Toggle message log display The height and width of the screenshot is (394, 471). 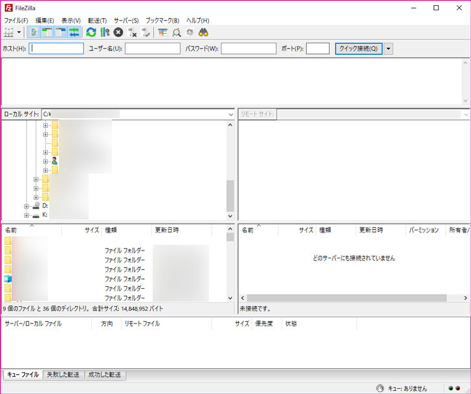pos(34,32)
